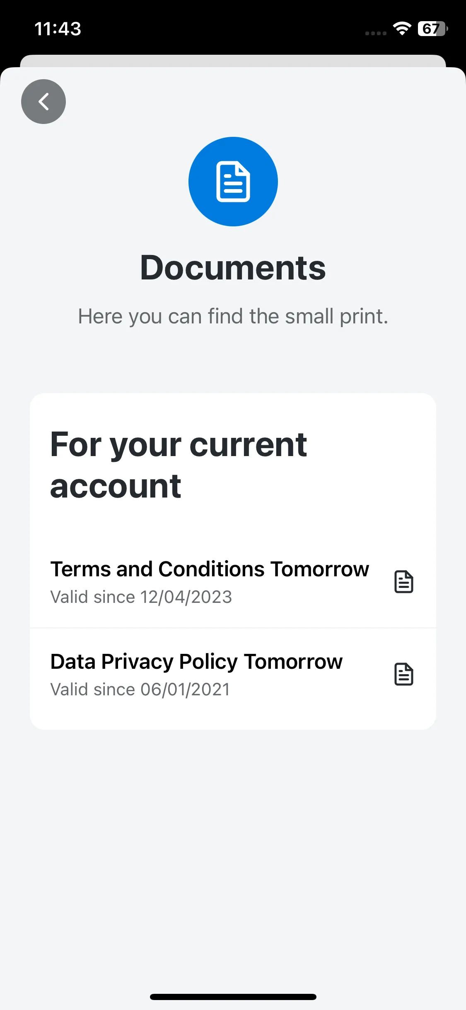Open Terms and Conditions Tomorrow
466x1010 pixels.
tap(233, 582)
